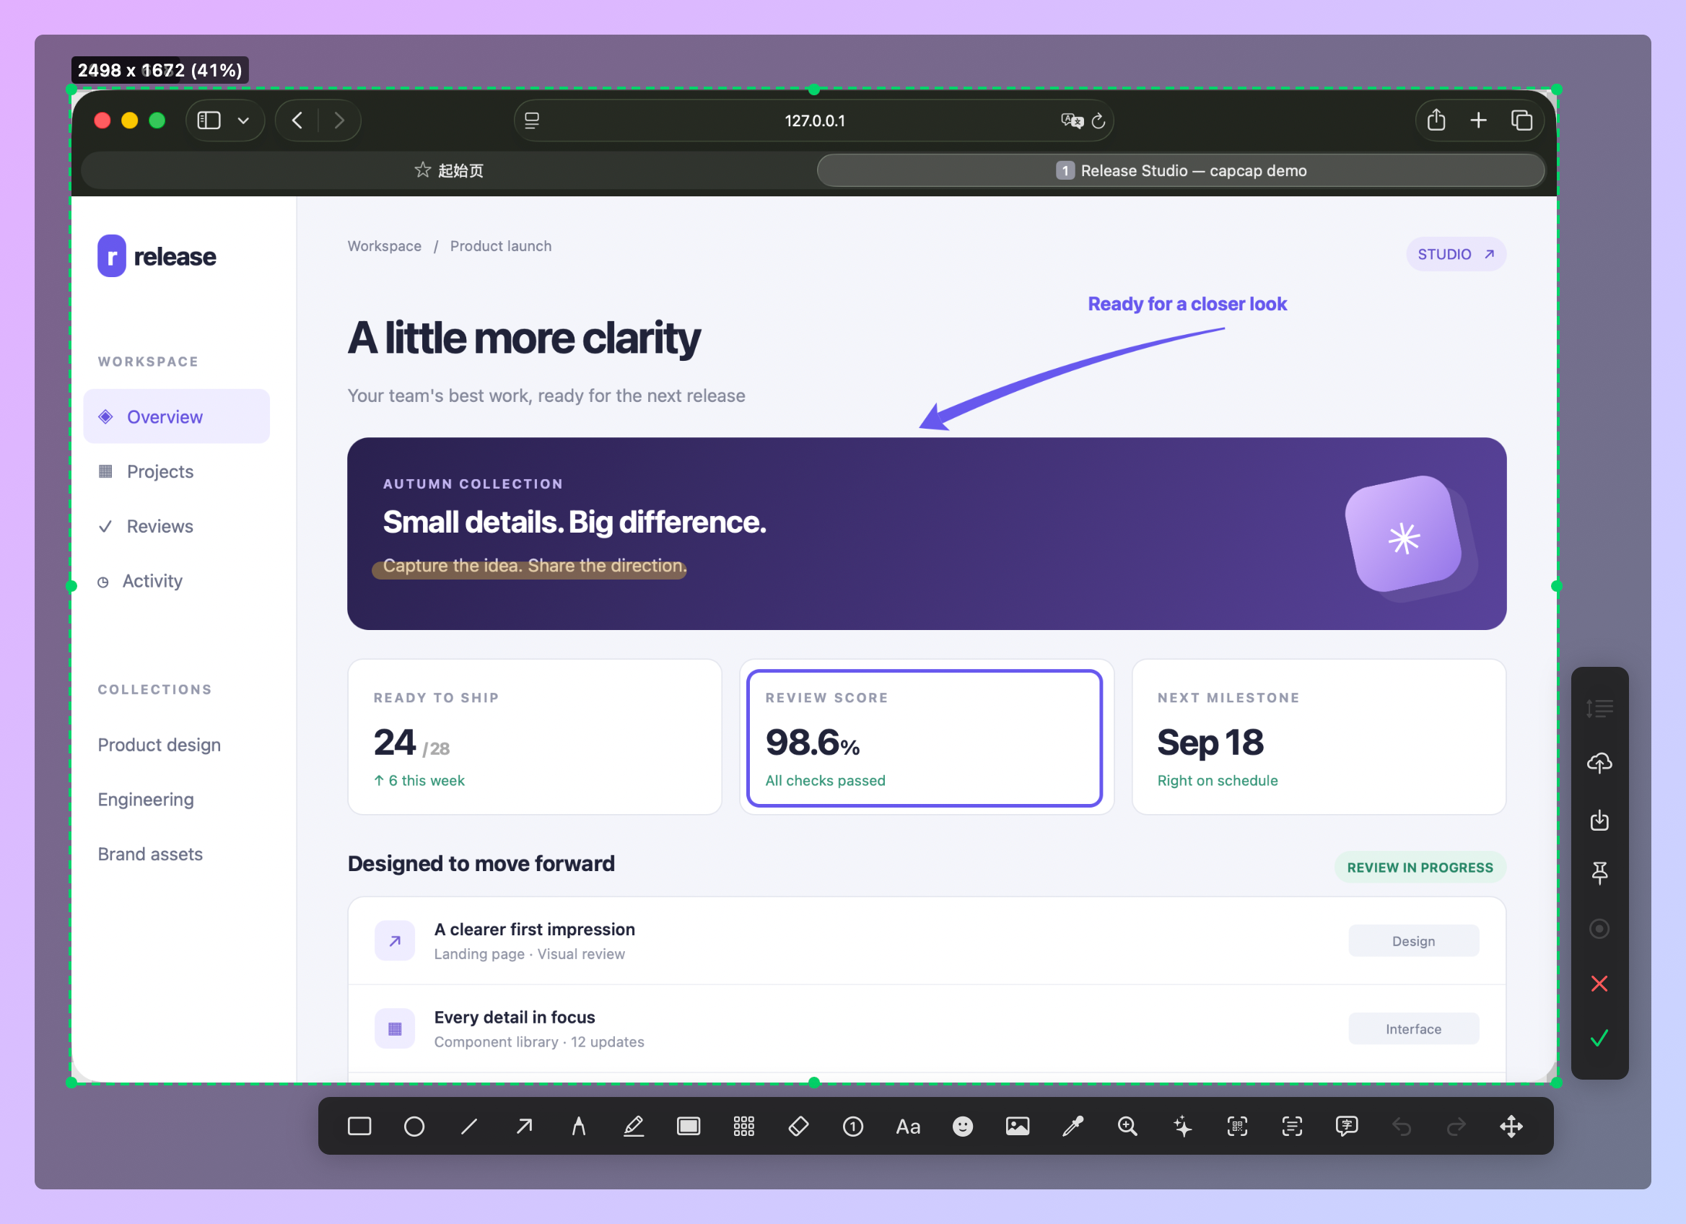This screenshot has width=1686, height=1224.
Task: Scan QR code in the selection
Action: [1237, 1126]
